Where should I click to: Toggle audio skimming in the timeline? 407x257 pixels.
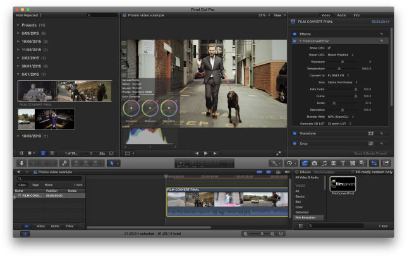(269, 172)
